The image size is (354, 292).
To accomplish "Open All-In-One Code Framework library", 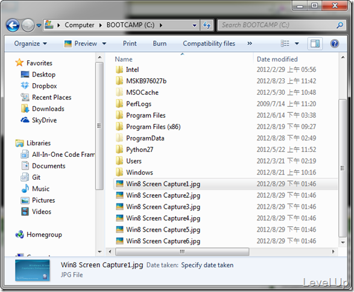I will click(x=57, y=154).
